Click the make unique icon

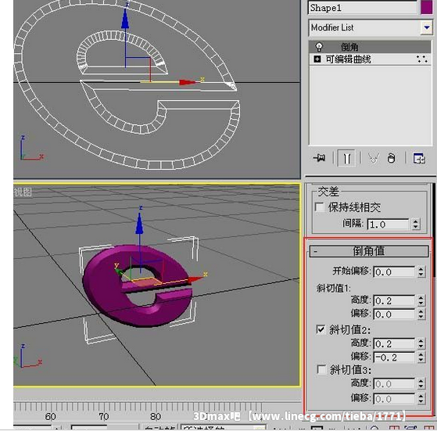(374, 158)
